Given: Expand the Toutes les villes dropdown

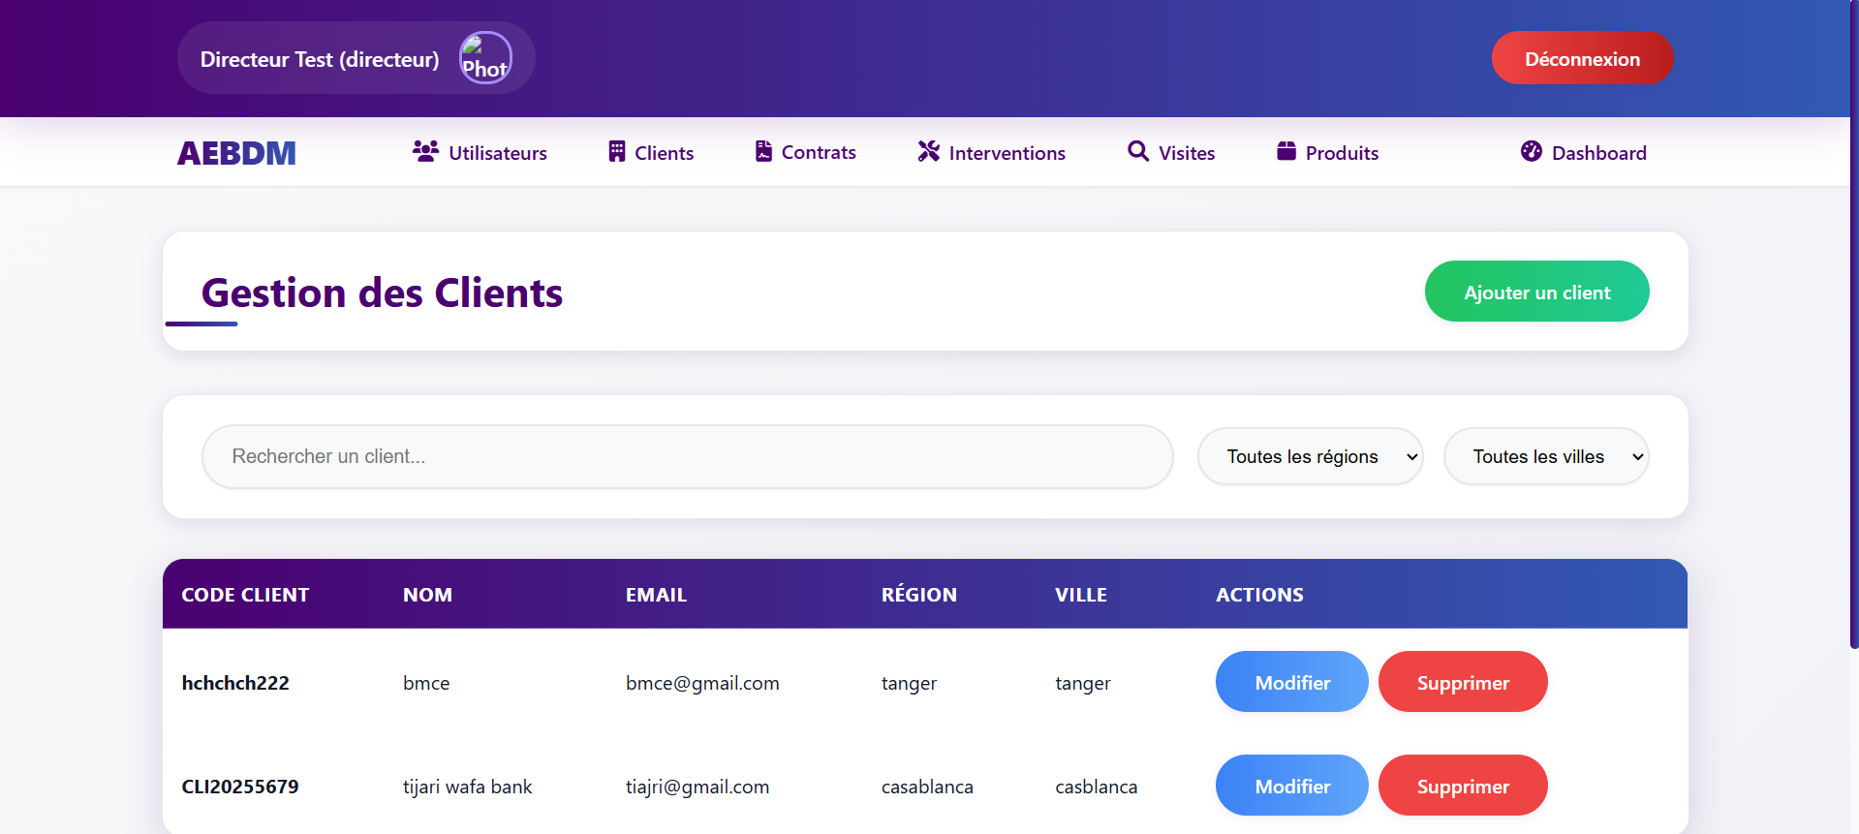Looking at the screenshot, I should click(x=1546, y=456).
